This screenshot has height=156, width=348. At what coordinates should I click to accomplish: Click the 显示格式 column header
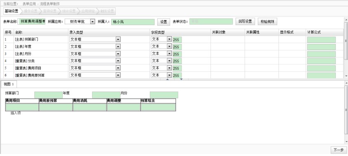tap(292, 32)
